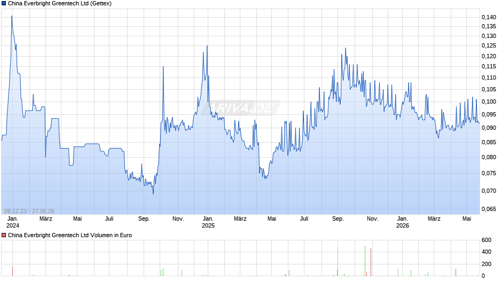Click the volume axis value 400
This screenshot has height=281, width=502.
click(487, 252)
